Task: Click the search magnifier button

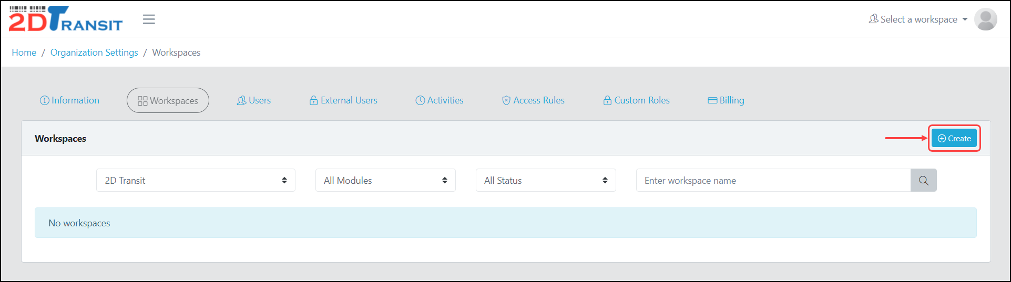Action: coord(923,181)
